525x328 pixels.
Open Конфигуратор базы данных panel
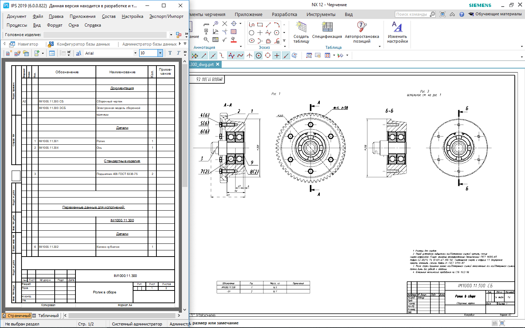click(x=83, y=44)
